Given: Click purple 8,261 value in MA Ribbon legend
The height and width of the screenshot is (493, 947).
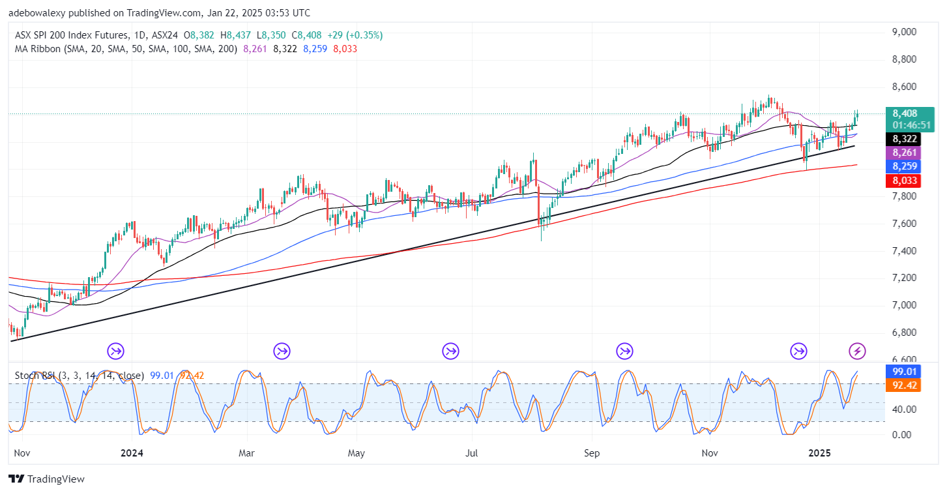Looking at the screenshot, I should click(x=255, y=49).
